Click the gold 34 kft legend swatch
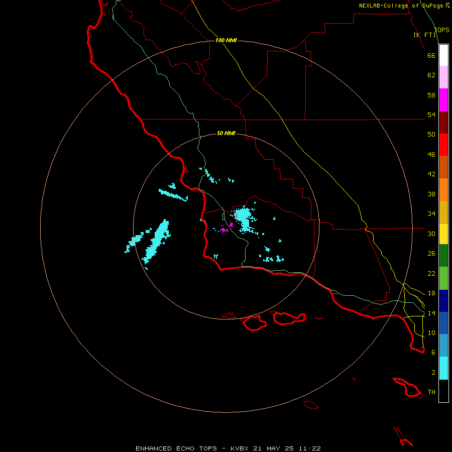The image size is (452, 452). click(443, 212)
